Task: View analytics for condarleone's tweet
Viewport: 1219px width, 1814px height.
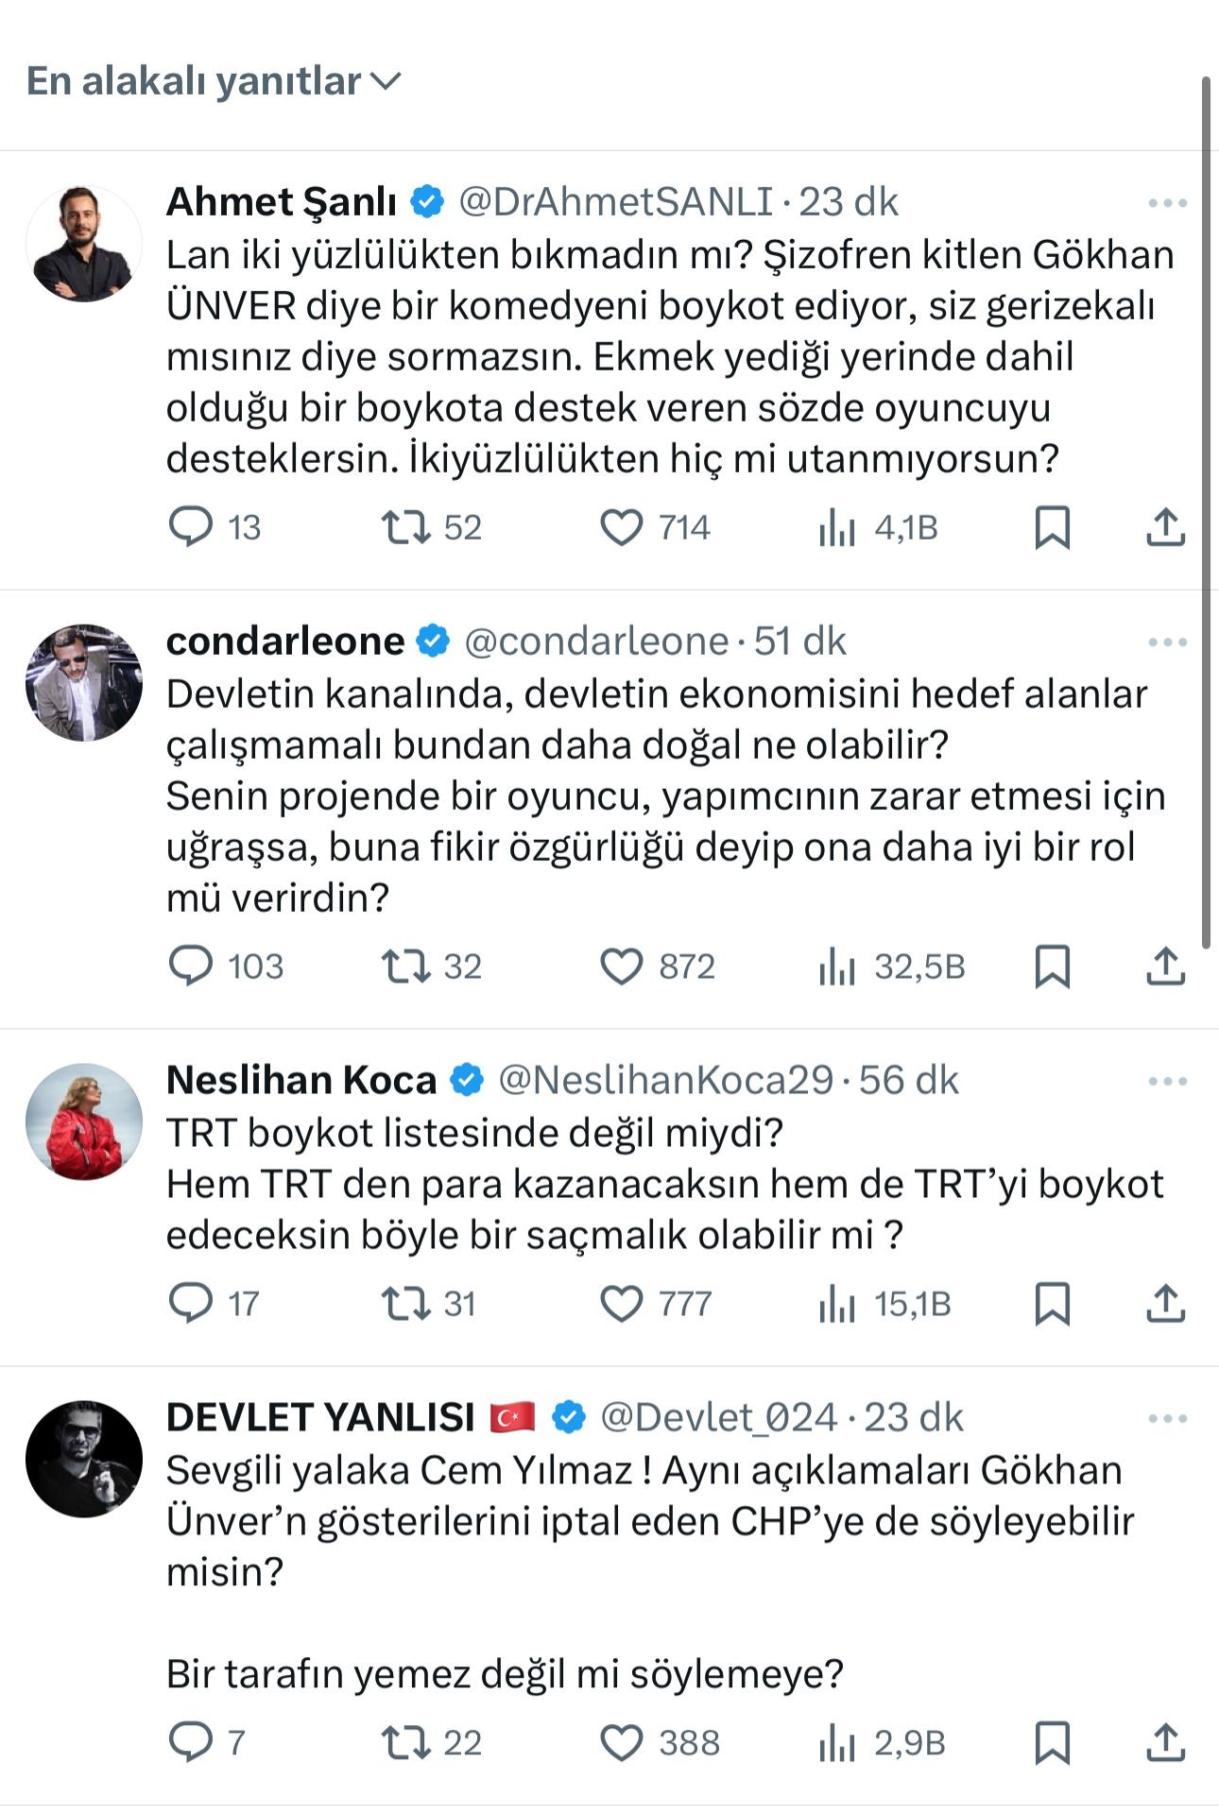Action: [836, 966]
